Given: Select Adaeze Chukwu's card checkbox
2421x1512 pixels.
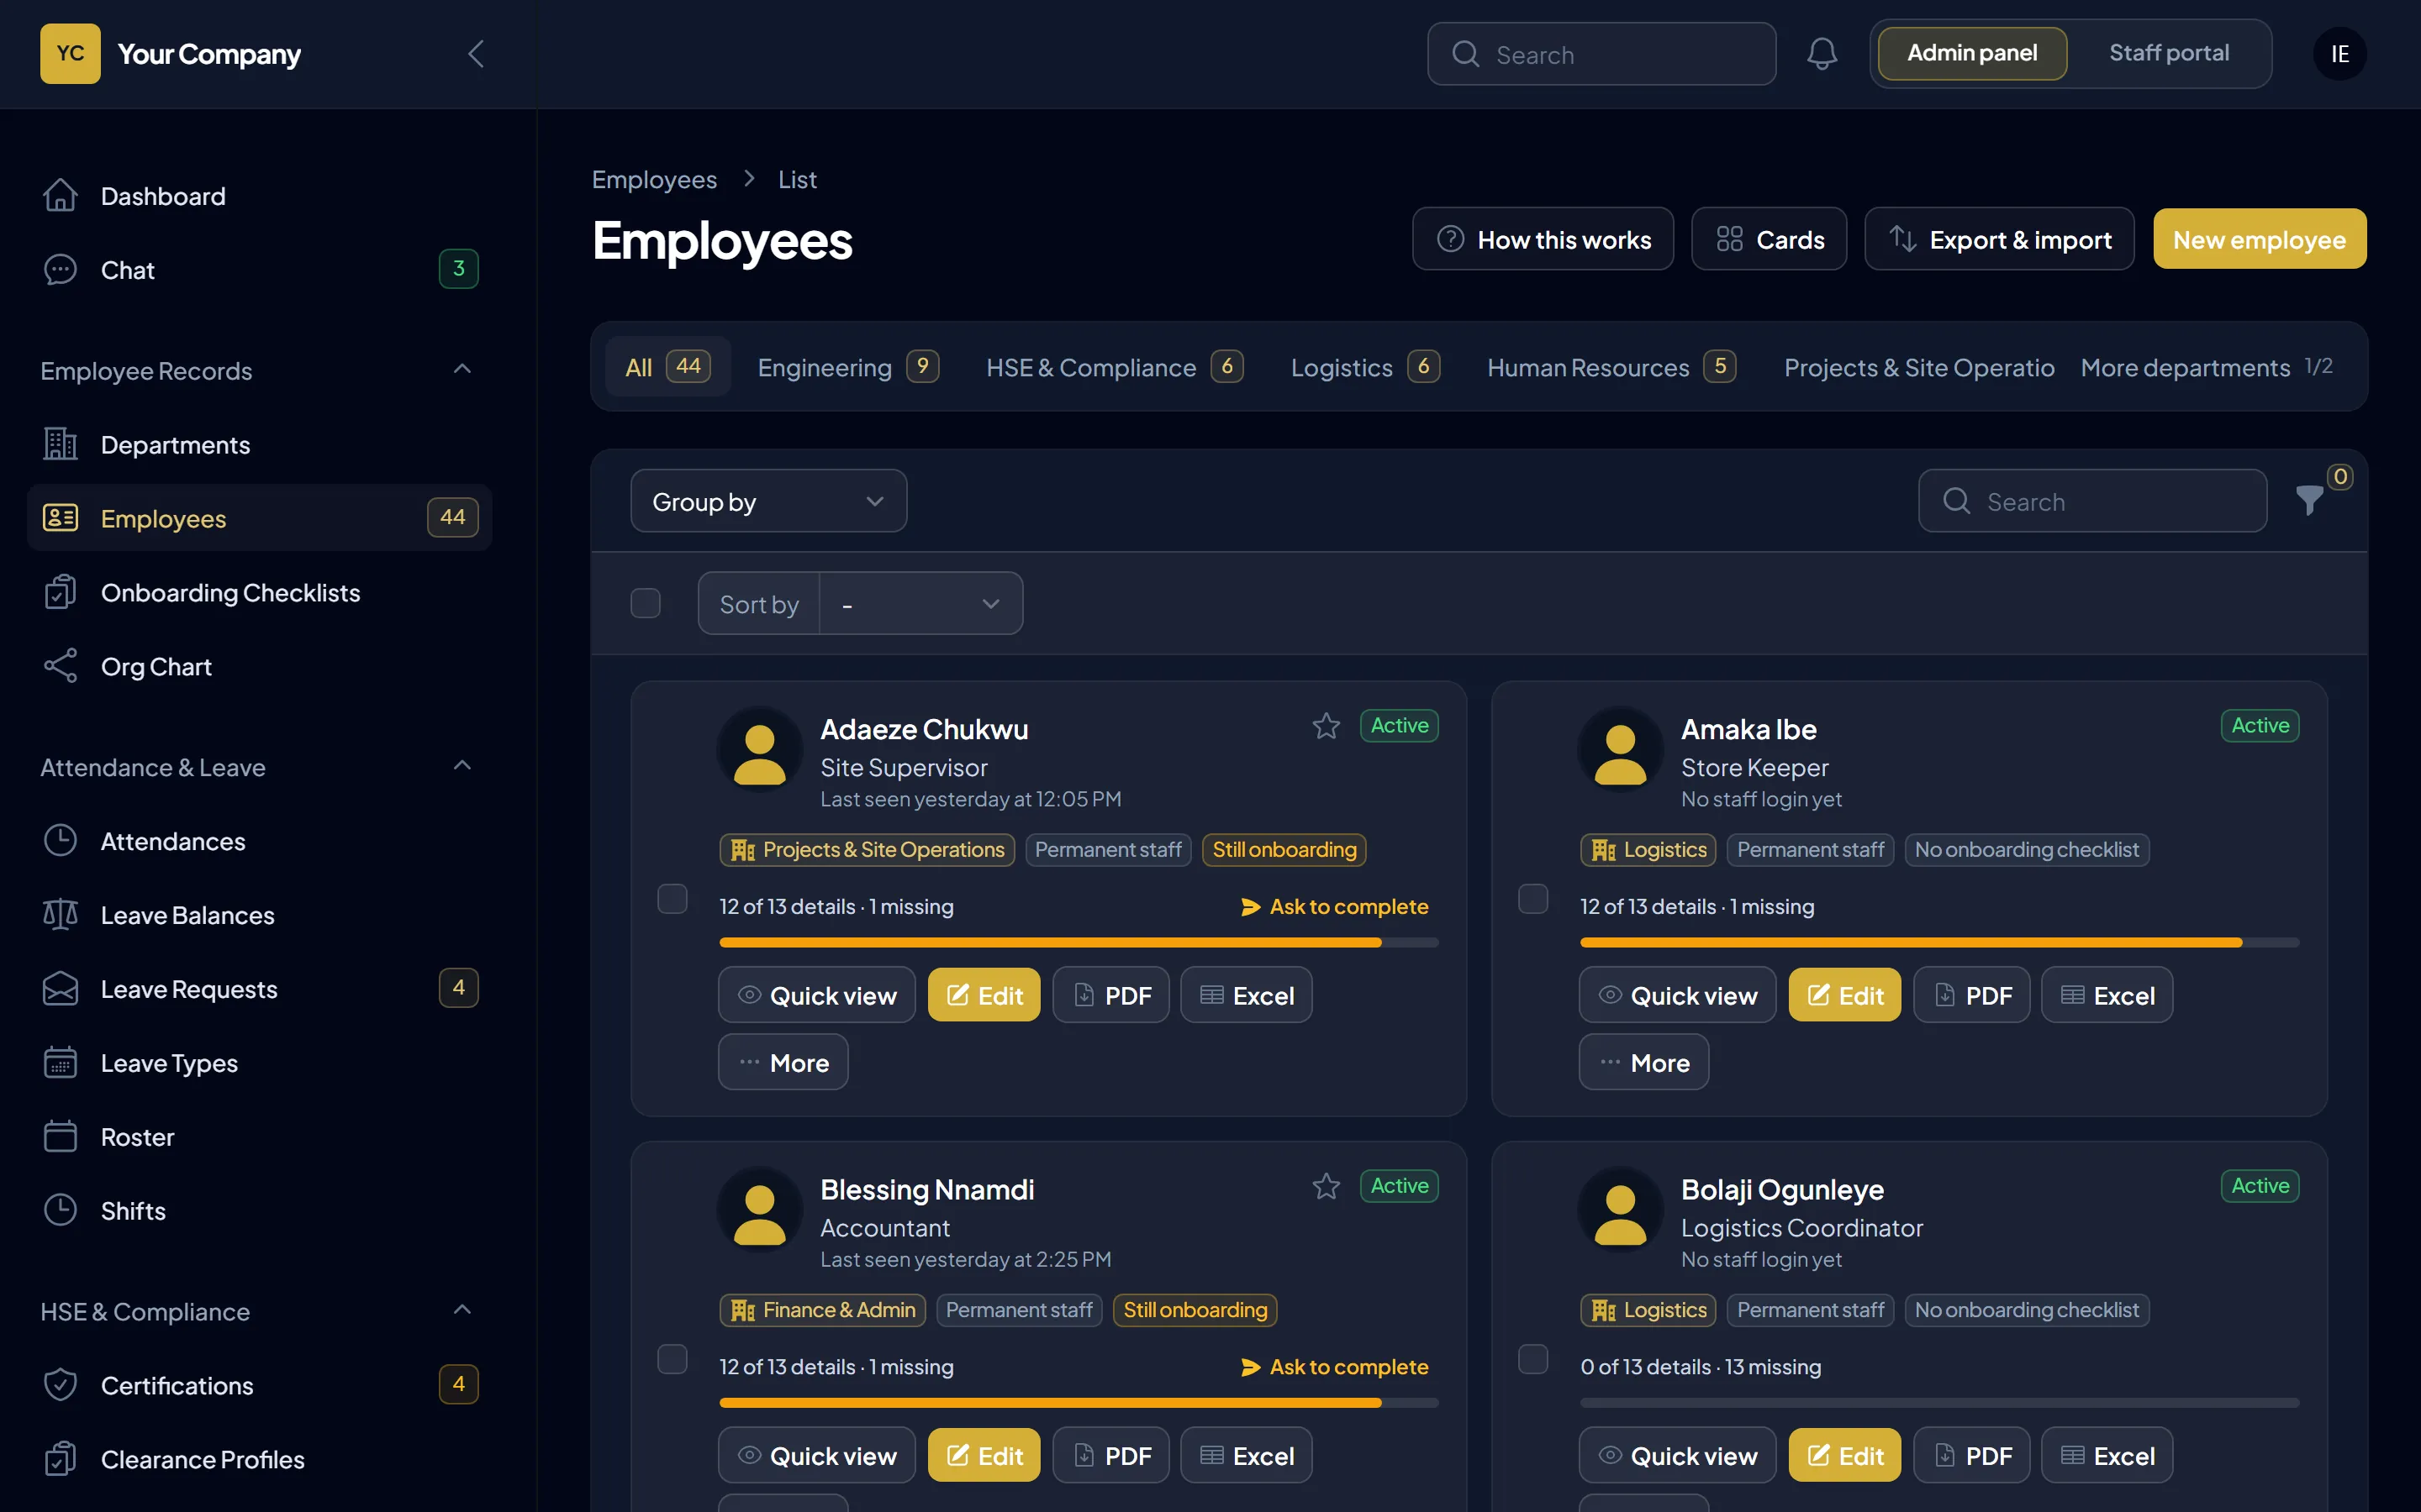Looking at the screenshot, I should (x=672, y=899).
